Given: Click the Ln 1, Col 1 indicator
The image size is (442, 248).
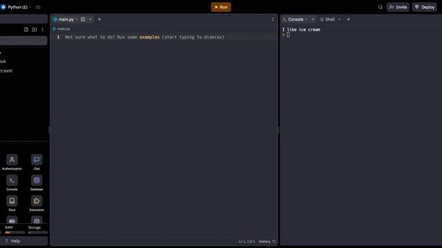Looking at the screenshot, I should [247, 242].
